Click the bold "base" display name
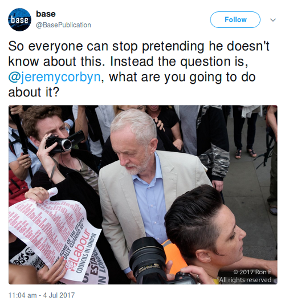 (x=46, y=14)
